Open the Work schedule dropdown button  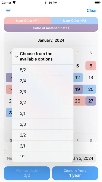point(27,173)
